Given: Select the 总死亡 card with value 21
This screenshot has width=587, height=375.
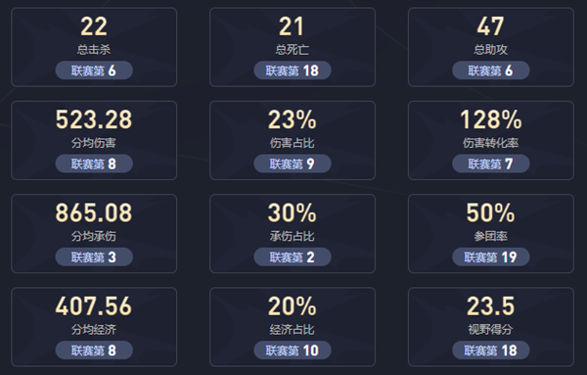Looking at the screenshot, I should [x=293, y=47].
